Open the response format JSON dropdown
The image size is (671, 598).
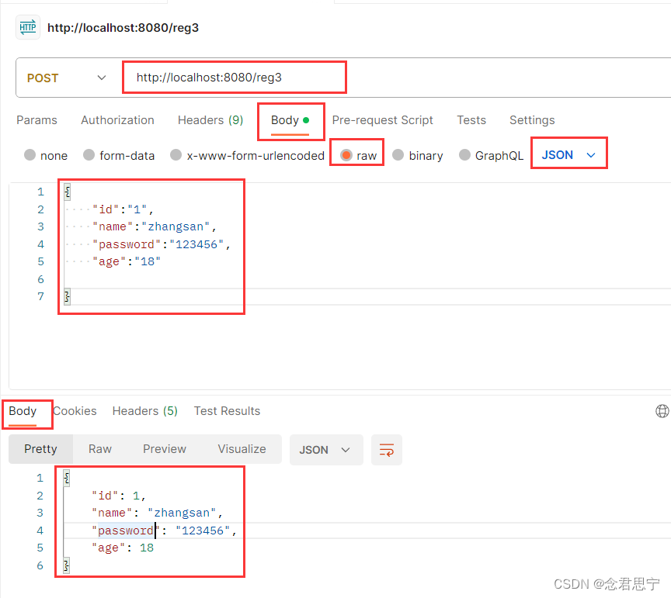click(x=326, y=449)
